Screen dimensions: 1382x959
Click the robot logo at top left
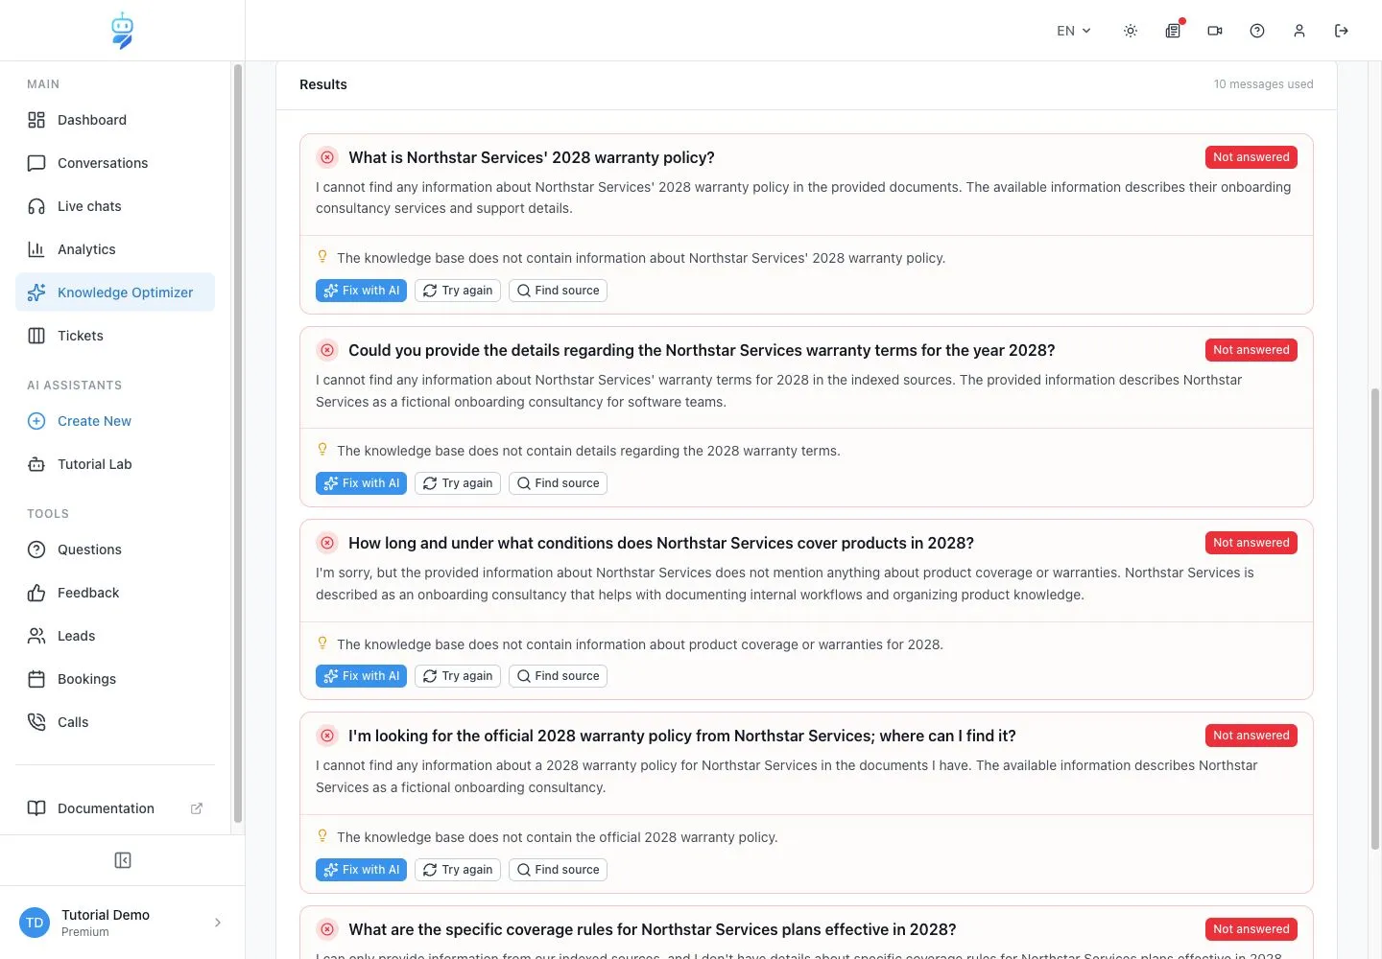pyautogui.click(x=123, y=31)
